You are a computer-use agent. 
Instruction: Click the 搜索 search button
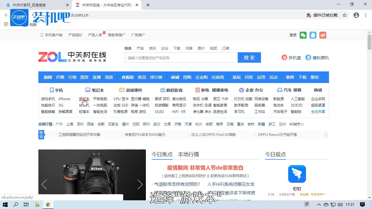pyautogui.click(x=249, y=57)
